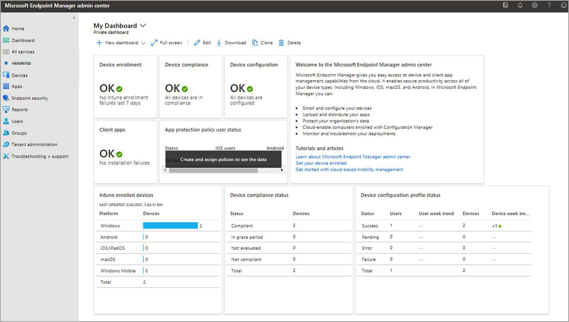Screen dimensions: 569x322
Task: Go to All services in sidebar
Action: coord(23,52)
